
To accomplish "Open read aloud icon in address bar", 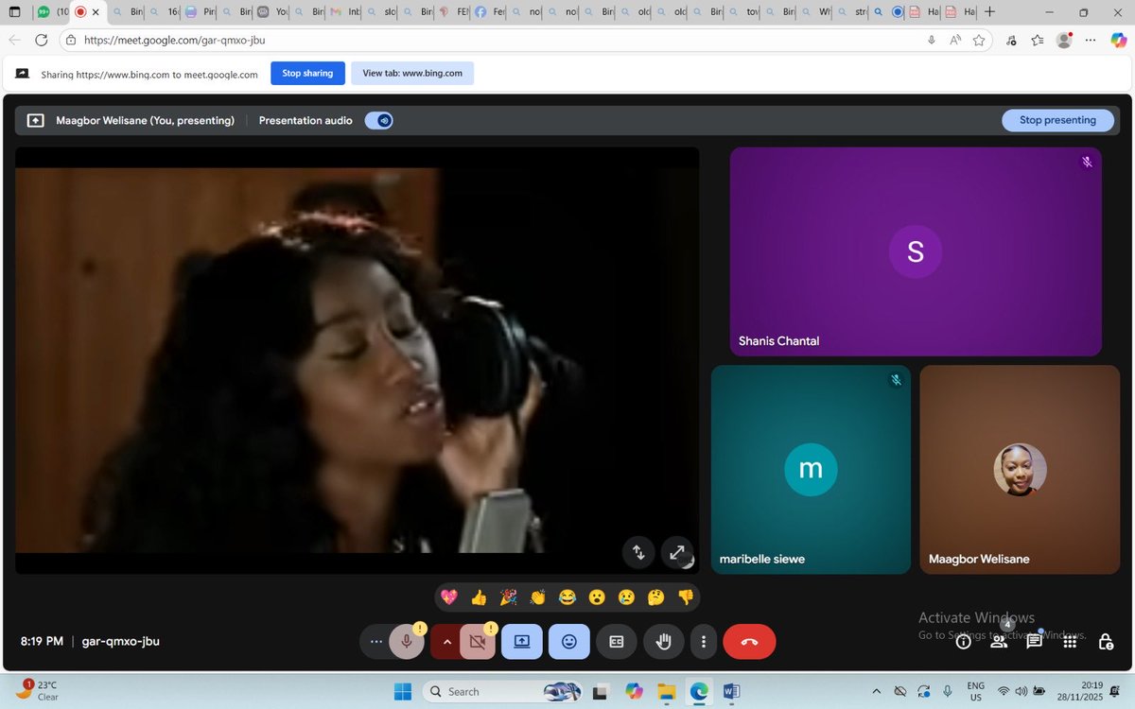I will [955, 41].
